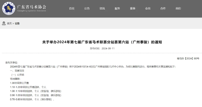Click the salutation 各有关单位：
202x107 pixels.
pyautogui.click(x=12, y=63)
